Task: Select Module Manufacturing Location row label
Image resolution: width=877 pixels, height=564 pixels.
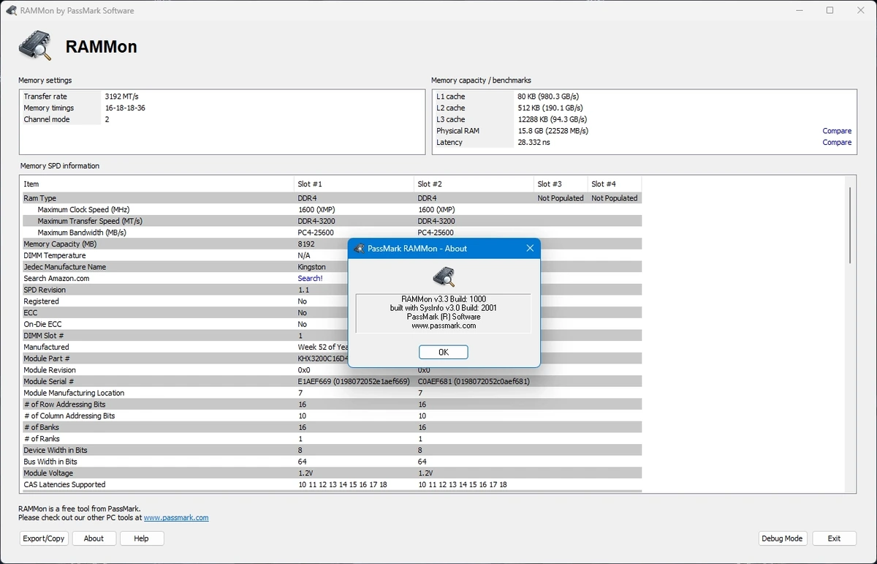Action: [74, 393]
